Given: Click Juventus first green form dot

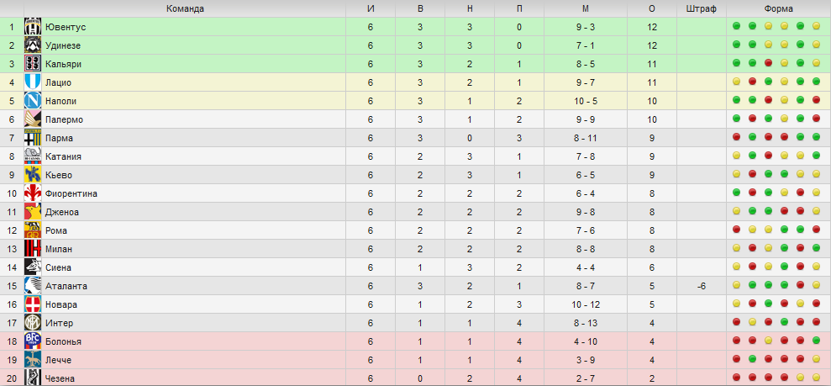Looking at the screenshot, I should click(x=736, y=26).
